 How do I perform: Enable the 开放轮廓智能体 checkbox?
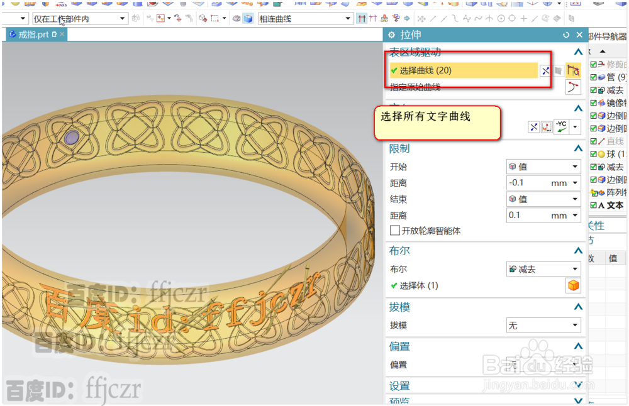point(393,231)
